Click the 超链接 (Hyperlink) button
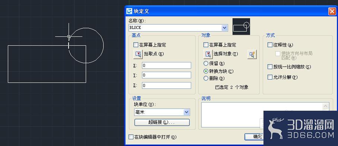This screenshot has width=338, height=146. point(162,122)
